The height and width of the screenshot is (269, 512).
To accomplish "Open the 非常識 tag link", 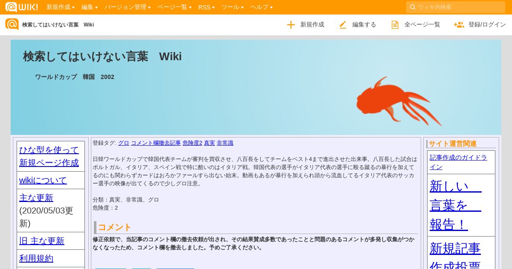I will point(225,143).
